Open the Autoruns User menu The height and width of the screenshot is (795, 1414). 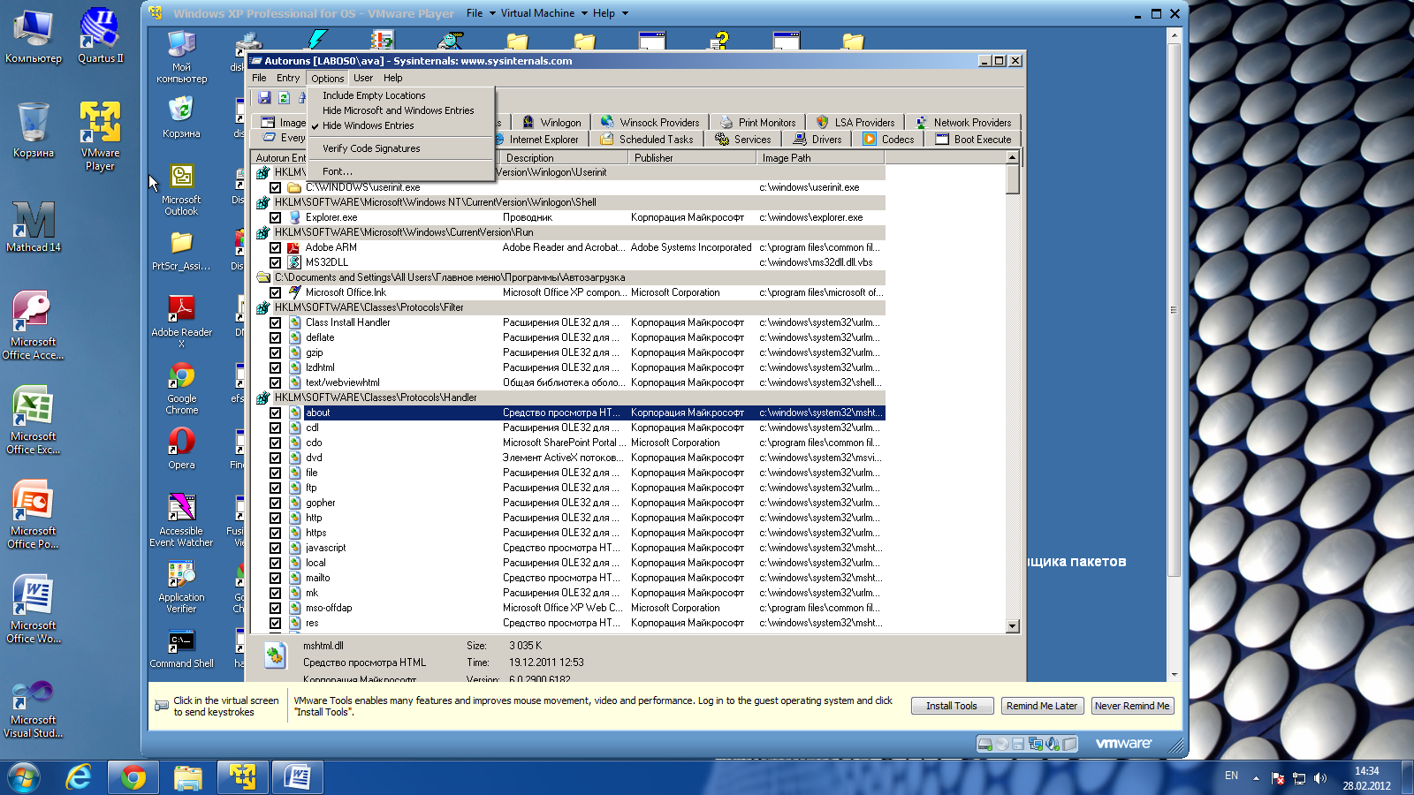[x=363, y=78]
